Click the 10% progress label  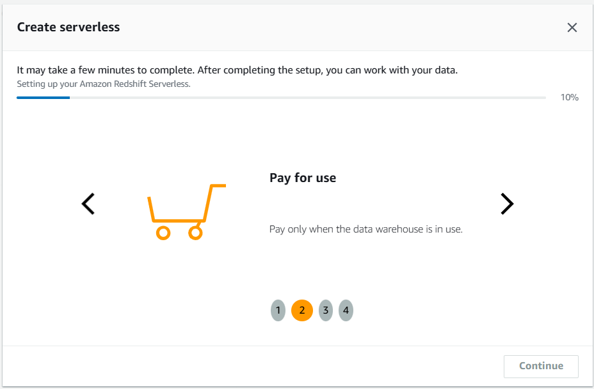click(x=569, y=98)
